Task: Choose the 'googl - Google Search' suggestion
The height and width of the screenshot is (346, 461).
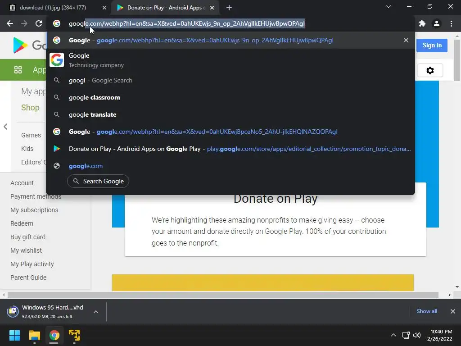Action: (230, 80)
